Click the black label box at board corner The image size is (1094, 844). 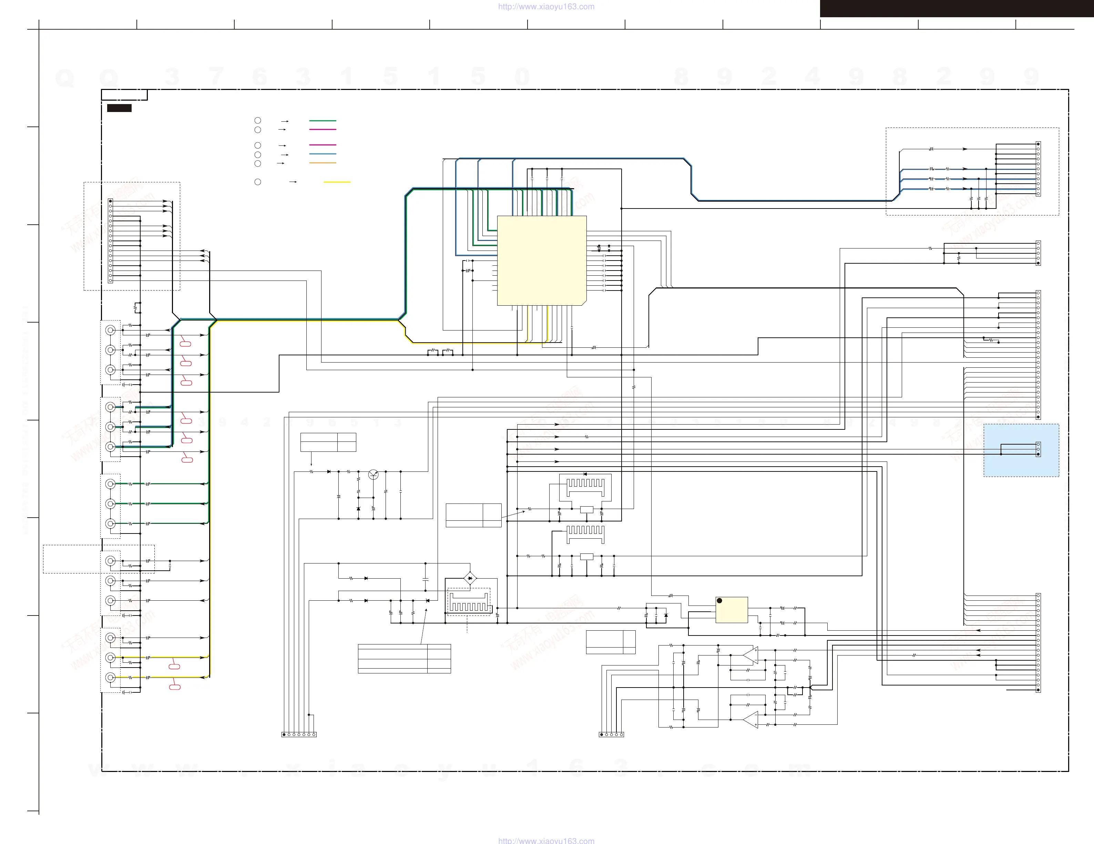pyautogui.click(x=119, y=108)
